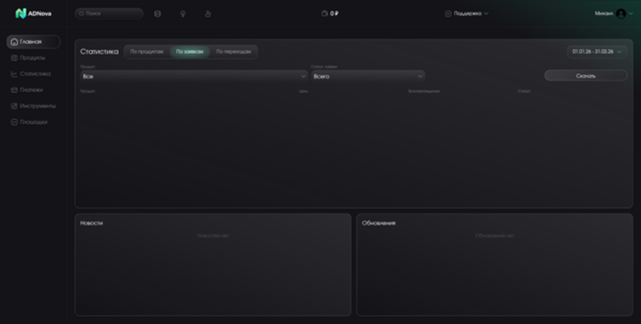
Task: Select the По заявкам tab
Action: click(x=190, y=52)
